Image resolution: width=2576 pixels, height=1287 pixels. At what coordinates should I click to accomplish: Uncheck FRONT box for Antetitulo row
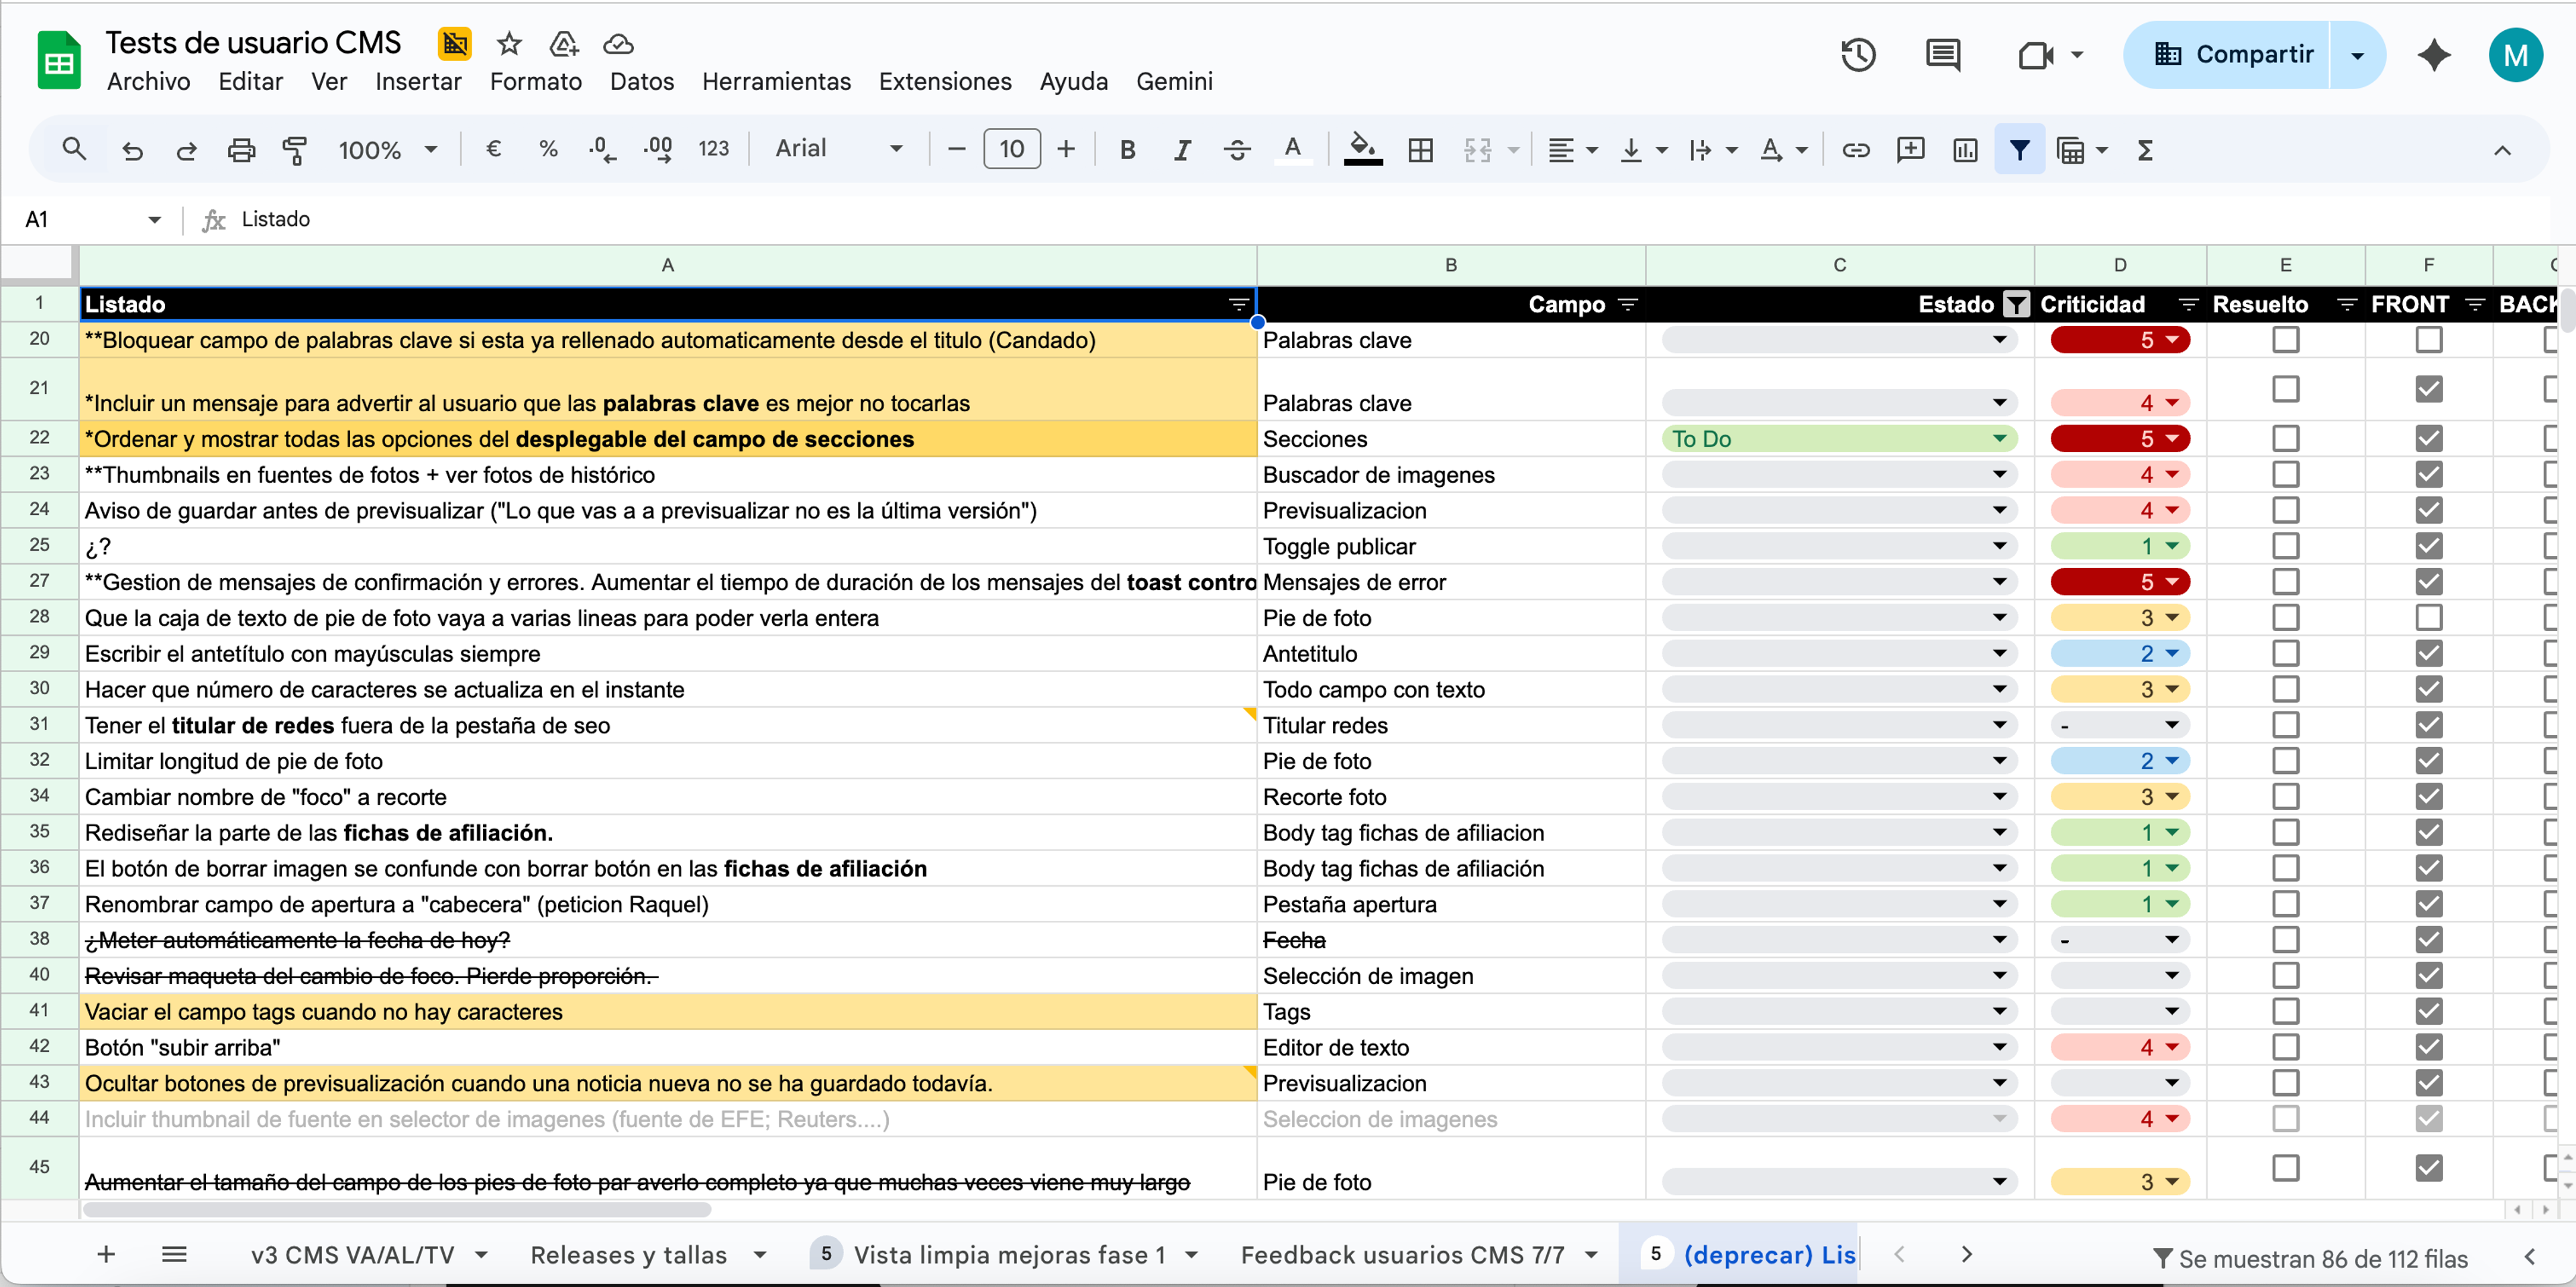tap(2428, 654)
